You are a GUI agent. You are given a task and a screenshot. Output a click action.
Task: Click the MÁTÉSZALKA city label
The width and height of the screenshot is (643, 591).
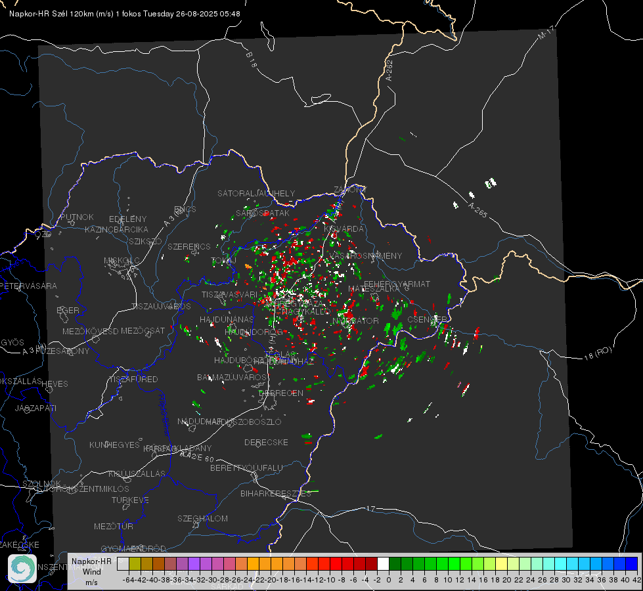374,288
